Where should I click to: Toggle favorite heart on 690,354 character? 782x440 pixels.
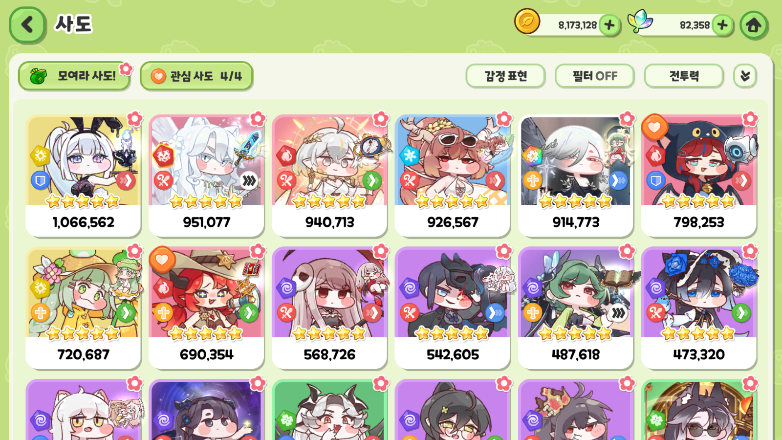pos(162,259)
